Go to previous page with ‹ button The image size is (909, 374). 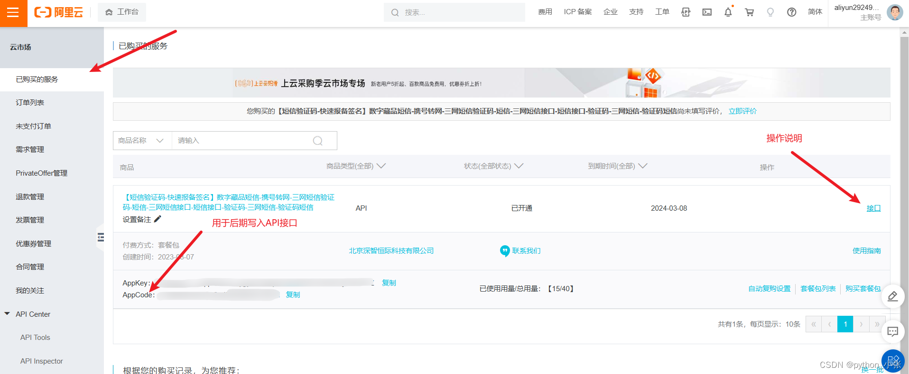point(829,324)
